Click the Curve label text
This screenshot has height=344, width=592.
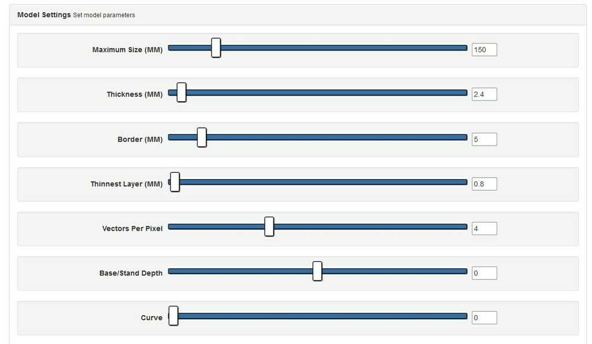(x=151, y=317)
